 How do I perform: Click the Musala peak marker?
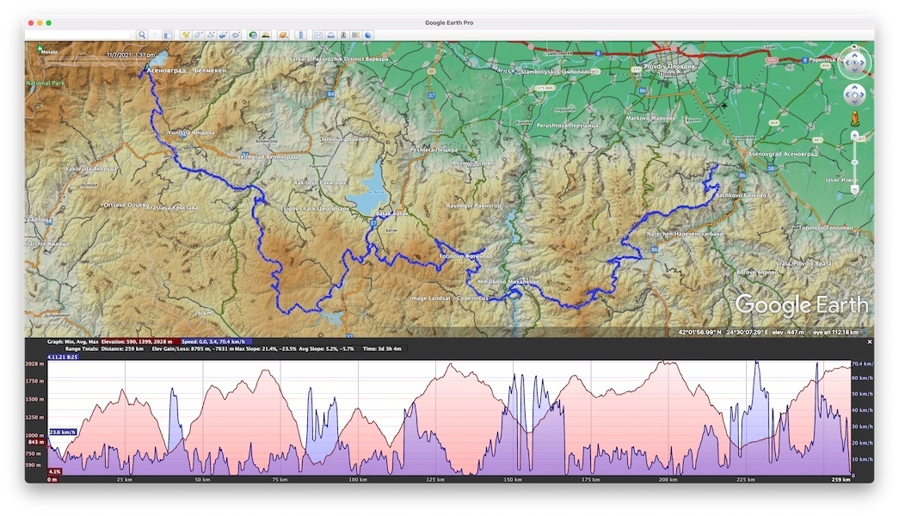[40, 49]
